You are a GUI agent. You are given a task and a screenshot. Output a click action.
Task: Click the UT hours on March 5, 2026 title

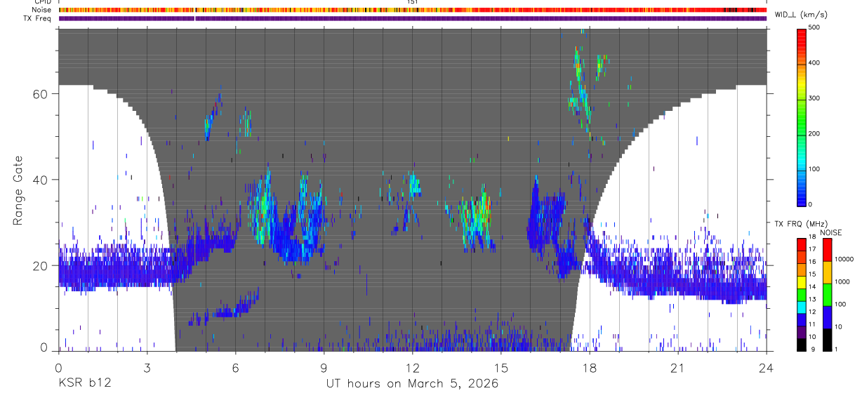coord(412,384)
